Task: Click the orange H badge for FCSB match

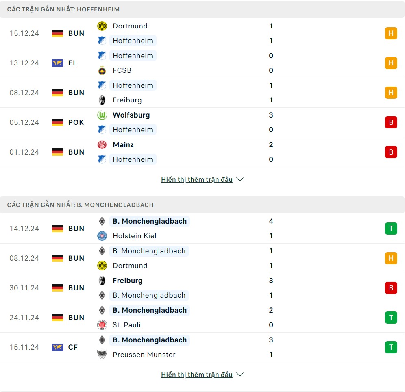Action: coord(391,63)
